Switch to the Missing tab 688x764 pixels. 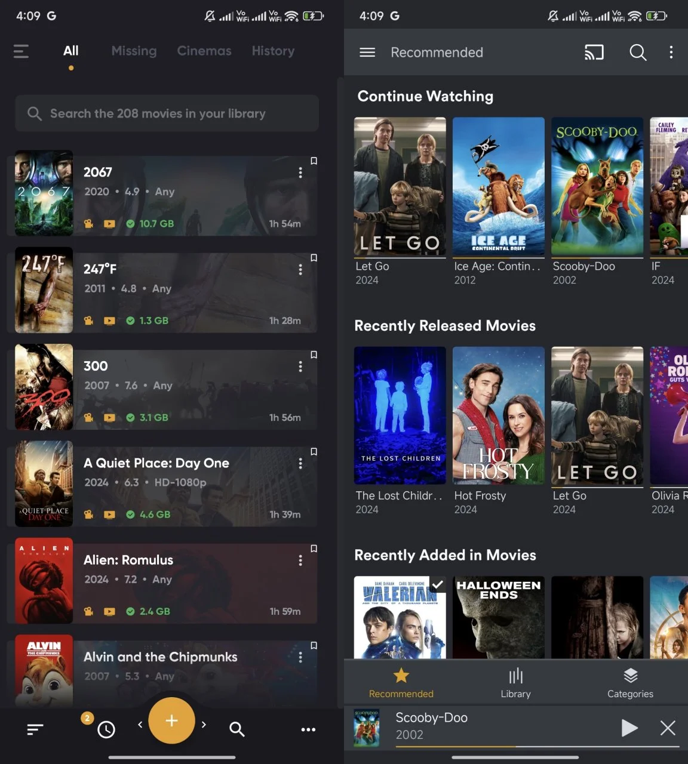click(x=134, y=51)
